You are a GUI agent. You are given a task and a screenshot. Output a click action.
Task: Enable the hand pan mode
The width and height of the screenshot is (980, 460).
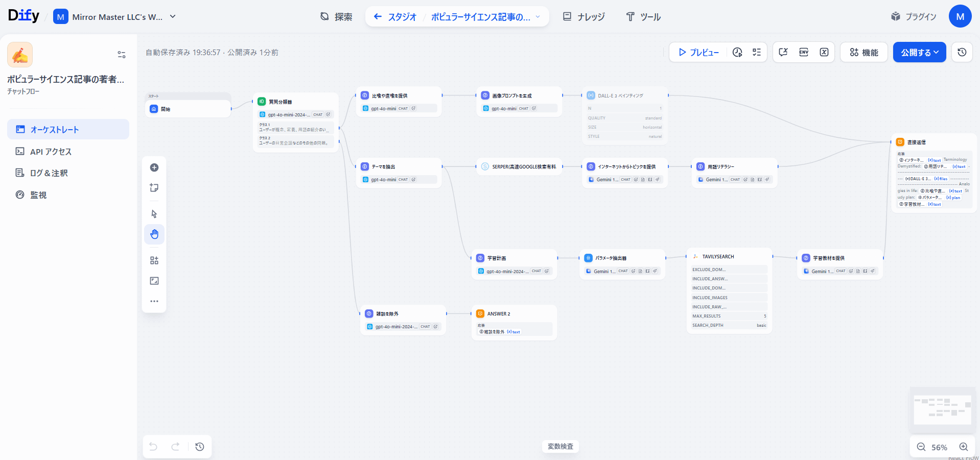tap(154, 234)
